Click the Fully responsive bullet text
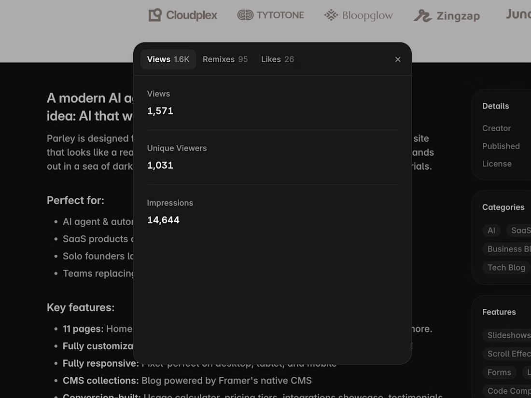 coord(100,363)
